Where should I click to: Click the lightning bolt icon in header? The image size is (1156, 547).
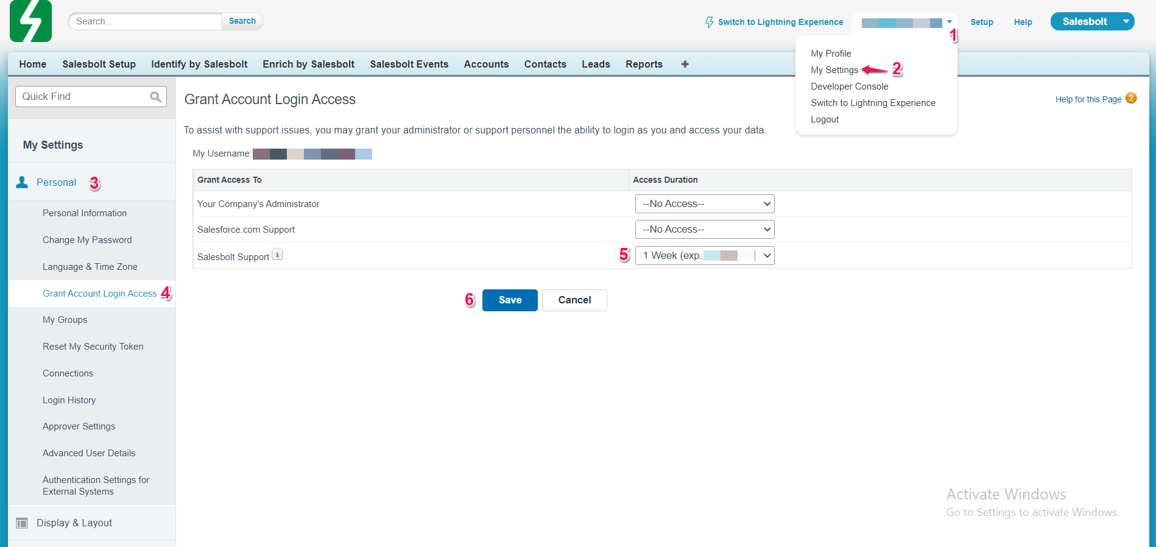coord(710,22)
